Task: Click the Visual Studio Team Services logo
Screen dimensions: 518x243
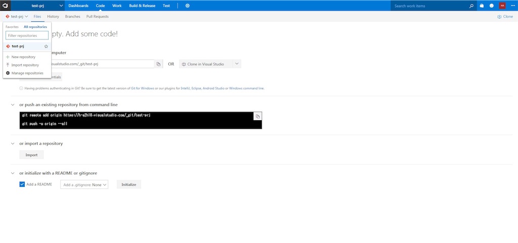Action: (5, 6)
